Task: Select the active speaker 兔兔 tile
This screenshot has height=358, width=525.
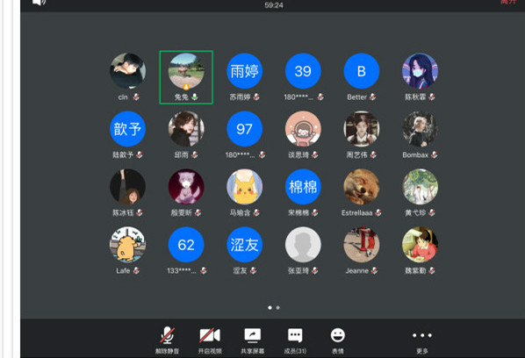Action: [186, 77]
